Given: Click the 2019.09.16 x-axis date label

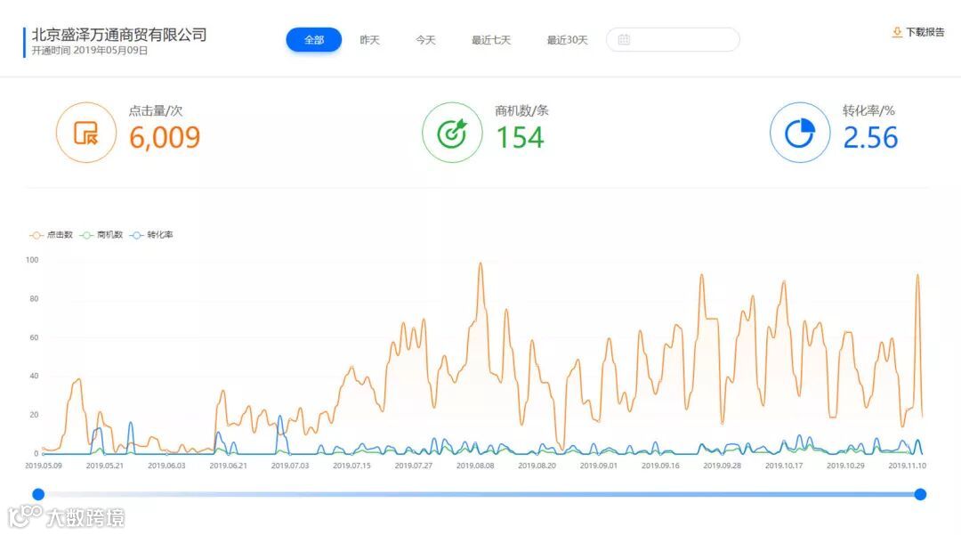Looking at the screenshot, I should [x=660, y=466].
